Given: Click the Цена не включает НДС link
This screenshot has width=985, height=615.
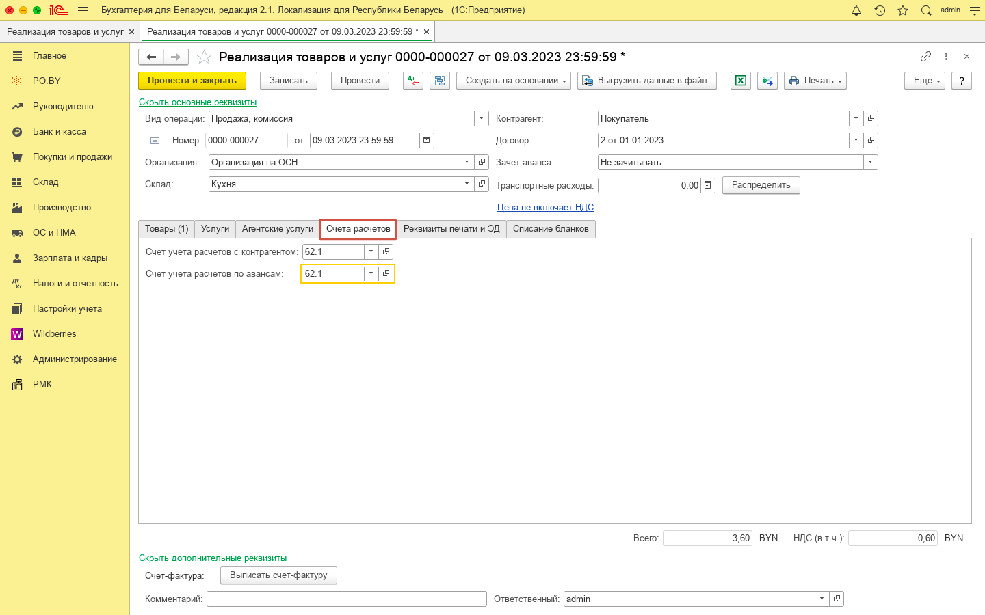Looking at the screenshot, I should [545, 207].
